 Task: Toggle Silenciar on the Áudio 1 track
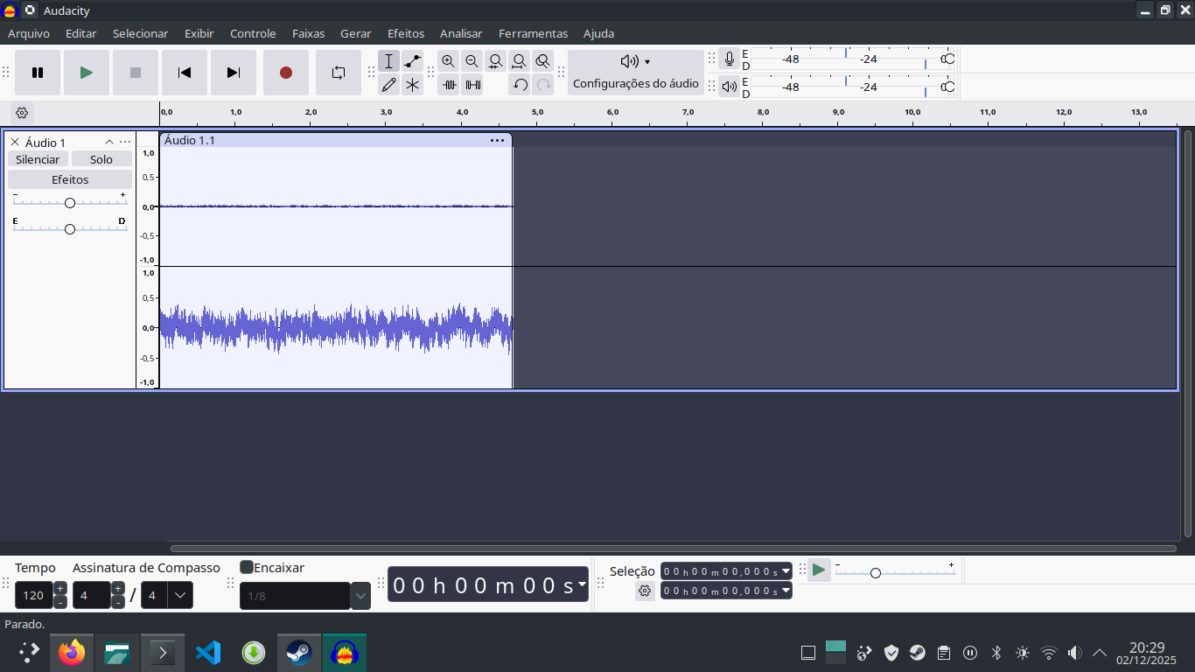tap(38, 159)
